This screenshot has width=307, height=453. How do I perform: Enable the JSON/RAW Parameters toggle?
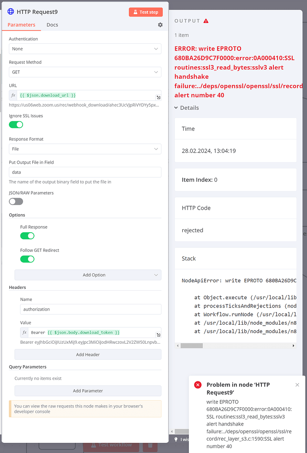[16, 201]
